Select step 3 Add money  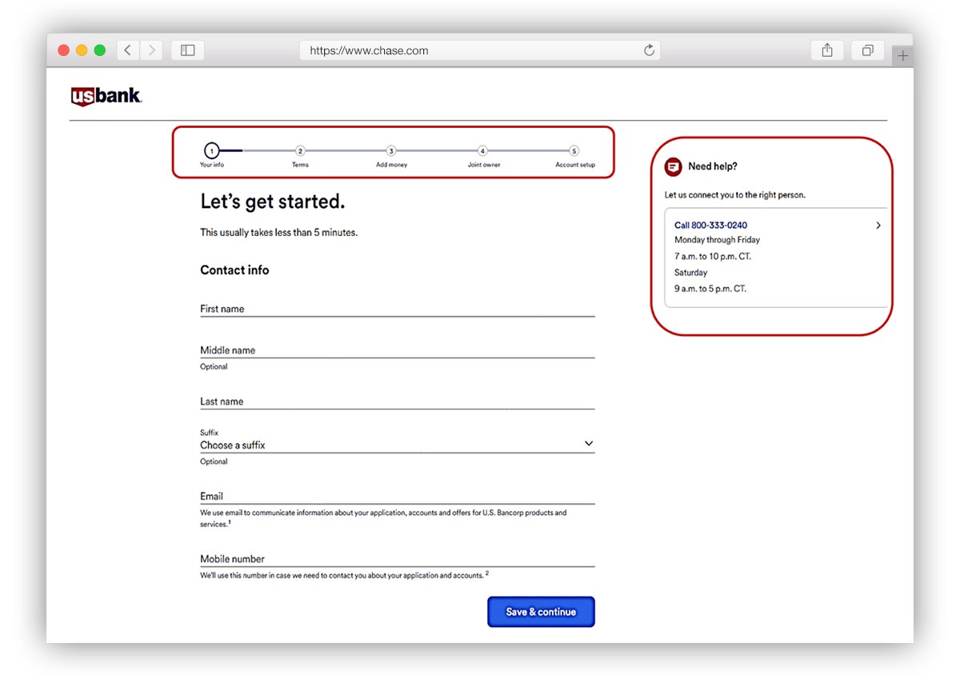[391, 150]
